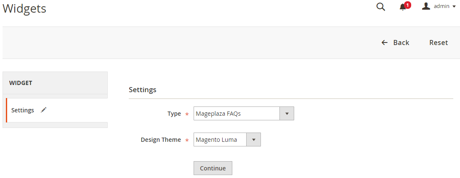Click the admin username text
This screenshot has width=460, height=178.
[441, 6]
